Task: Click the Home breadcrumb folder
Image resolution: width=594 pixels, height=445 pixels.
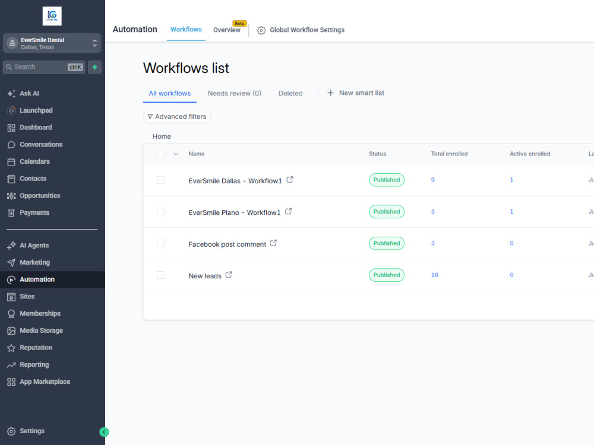Action: click(162, 136)
